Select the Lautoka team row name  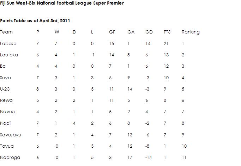pyautogui.click(x=9, y=55)
